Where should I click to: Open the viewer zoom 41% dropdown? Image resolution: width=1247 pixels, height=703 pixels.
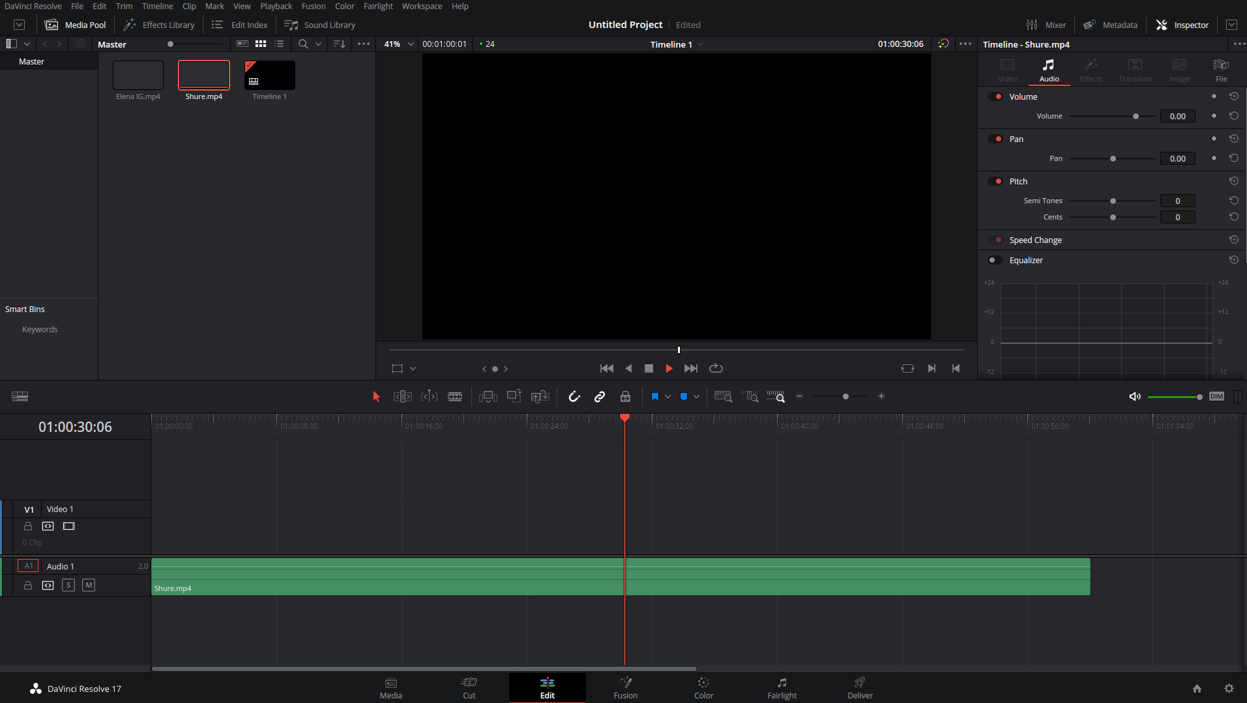(411, 44)
